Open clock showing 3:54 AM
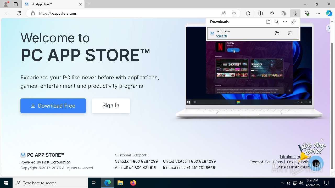 (312, 183)
